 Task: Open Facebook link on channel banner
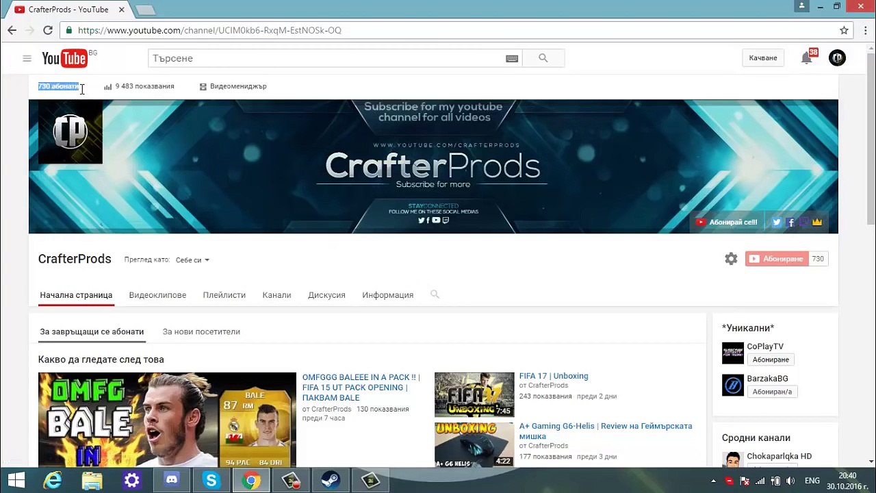(790, 222)
